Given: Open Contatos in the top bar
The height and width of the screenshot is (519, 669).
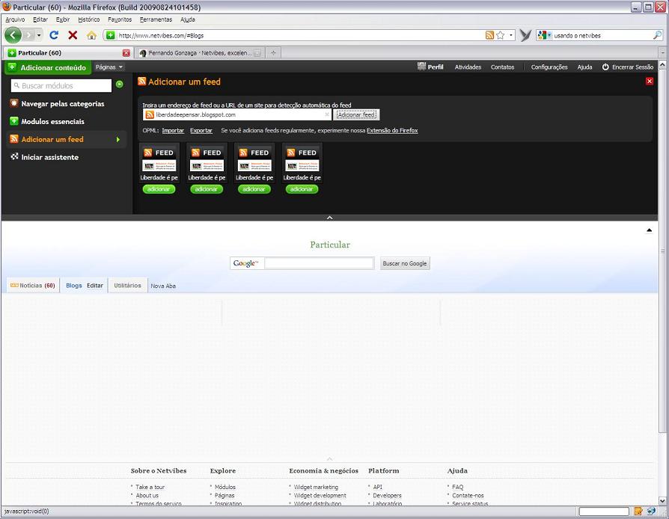Looking at the screenshot, I should [502, 67].
